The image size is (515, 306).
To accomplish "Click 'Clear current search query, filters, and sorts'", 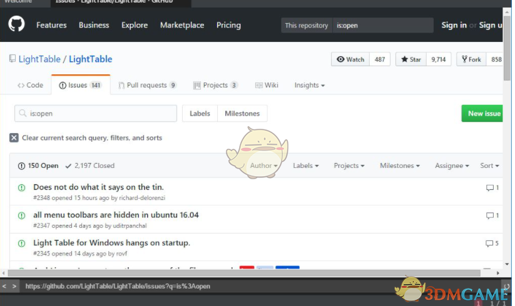I will 86,137.
